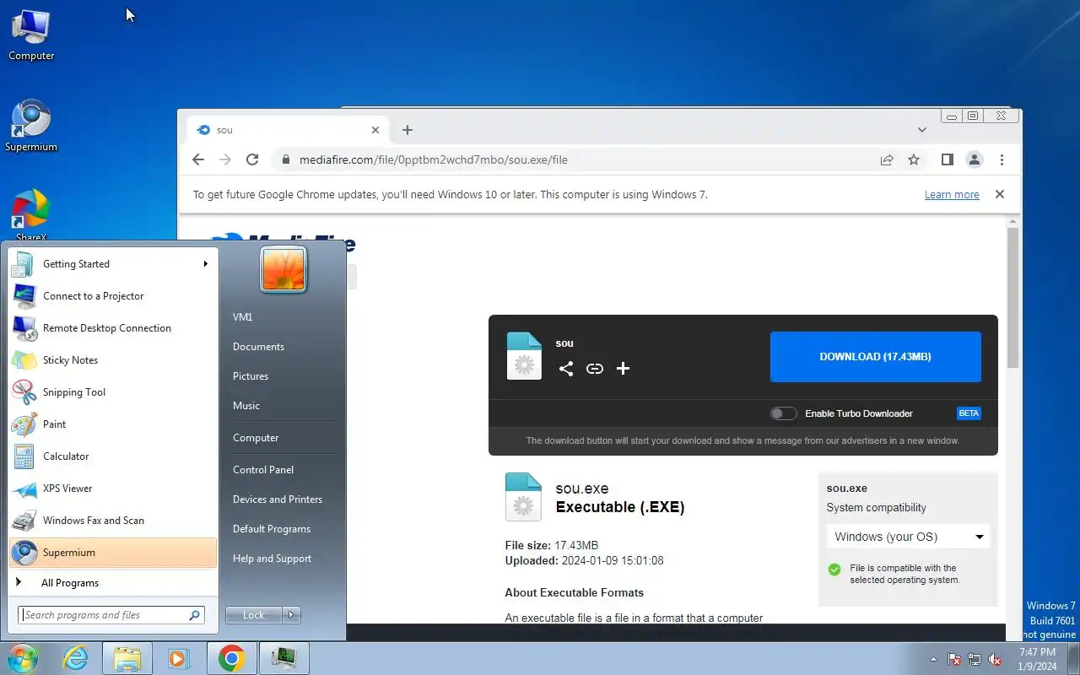Open Default Programs
Image resolution: width=1080 pixels, height=675 pixels.
[272, 529]
